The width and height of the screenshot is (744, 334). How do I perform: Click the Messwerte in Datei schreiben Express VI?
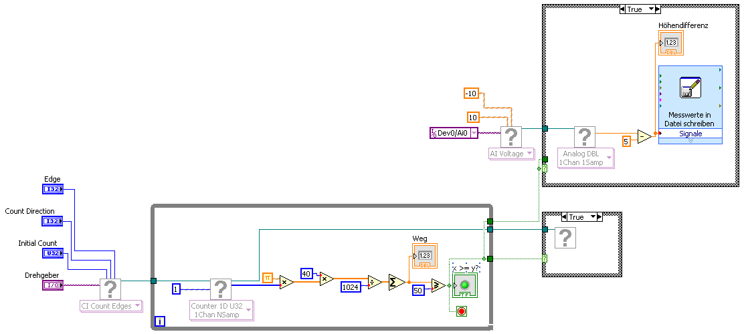[x=690, y=98]
